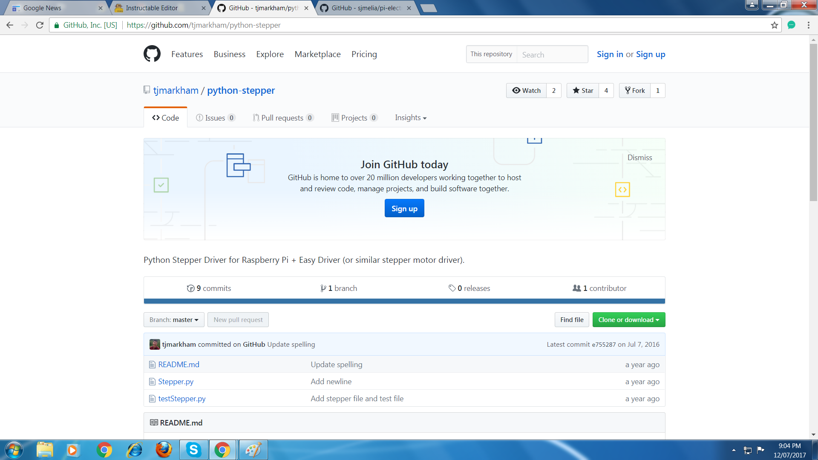This screenshot has height=460, width=818.
Task: Click the blue Python language bar
Action: (x=404, y=301)
